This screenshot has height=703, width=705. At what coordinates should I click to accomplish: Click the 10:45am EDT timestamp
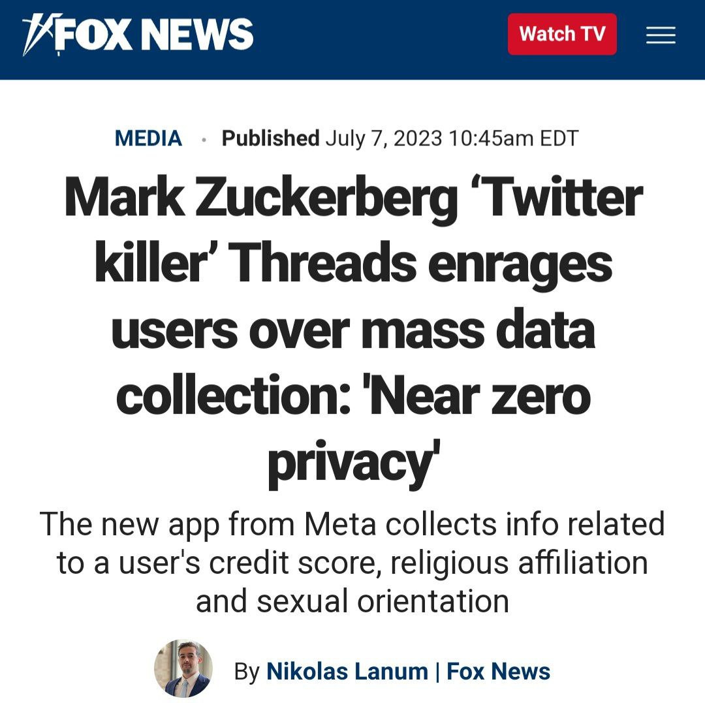(x=513, y=138)
